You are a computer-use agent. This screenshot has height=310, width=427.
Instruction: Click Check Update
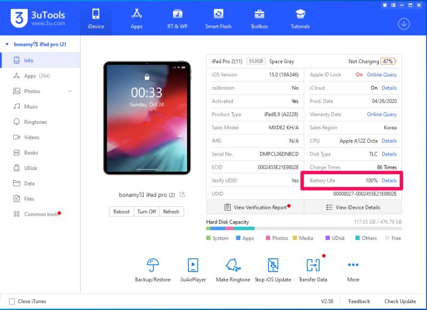(400, 301)
